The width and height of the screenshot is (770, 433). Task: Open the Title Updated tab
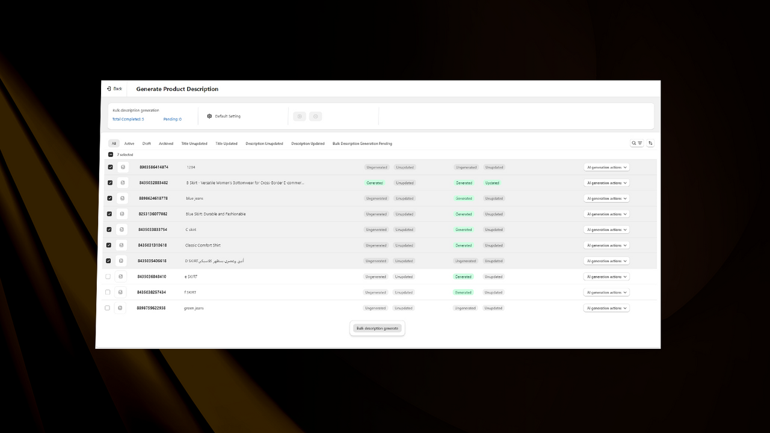tap(227, 144)
